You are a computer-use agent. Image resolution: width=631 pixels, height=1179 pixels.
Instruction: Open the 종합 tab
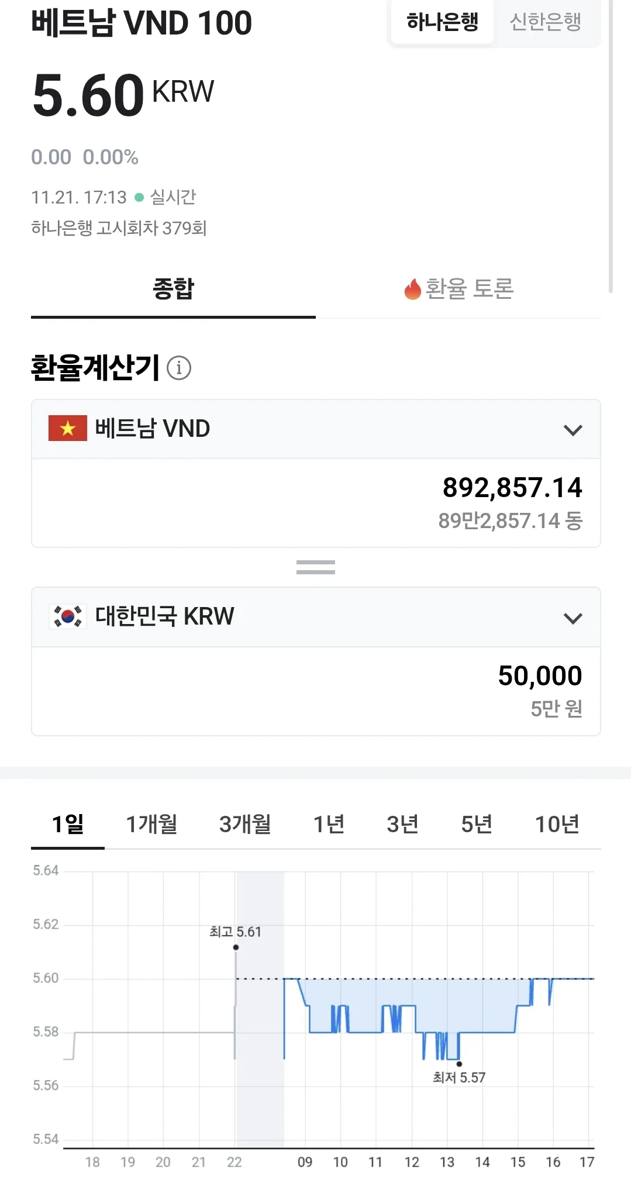[173, 289]
